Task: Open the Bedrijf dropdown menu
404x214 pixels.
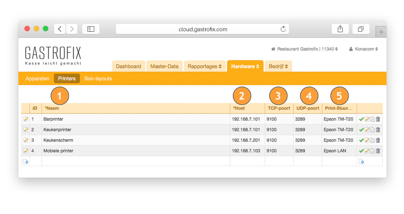Action: pos(278,66)
